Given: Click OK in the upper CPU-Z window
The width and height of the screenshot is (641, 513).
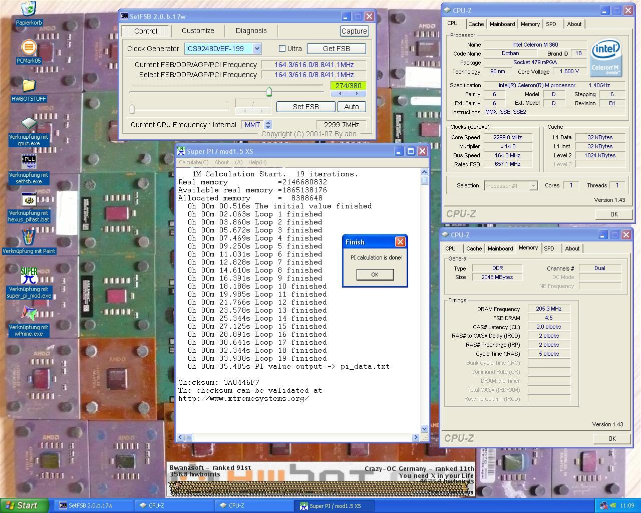Looking at the screenshot, I should [x=614, y=214].
